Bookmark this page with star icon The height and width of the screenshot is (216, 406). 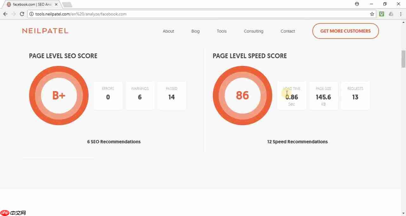(x=372, y=14)
